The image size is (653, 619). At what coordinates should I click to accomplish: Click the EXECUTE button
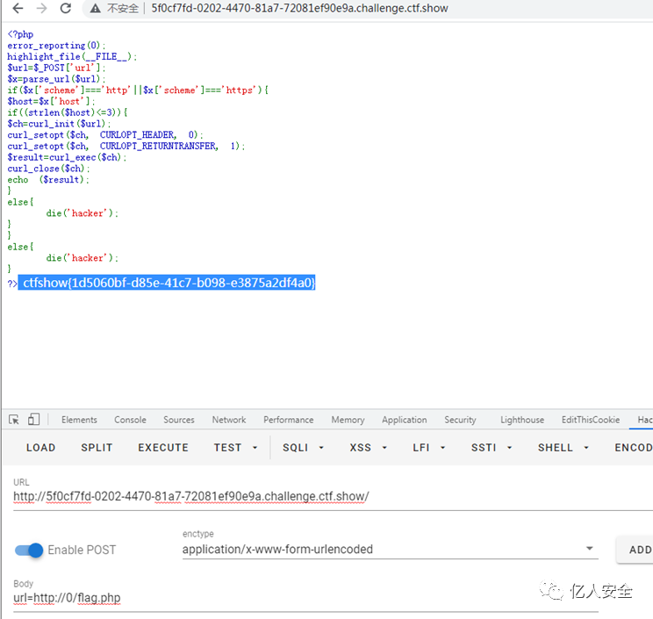(x=163, y=448)
